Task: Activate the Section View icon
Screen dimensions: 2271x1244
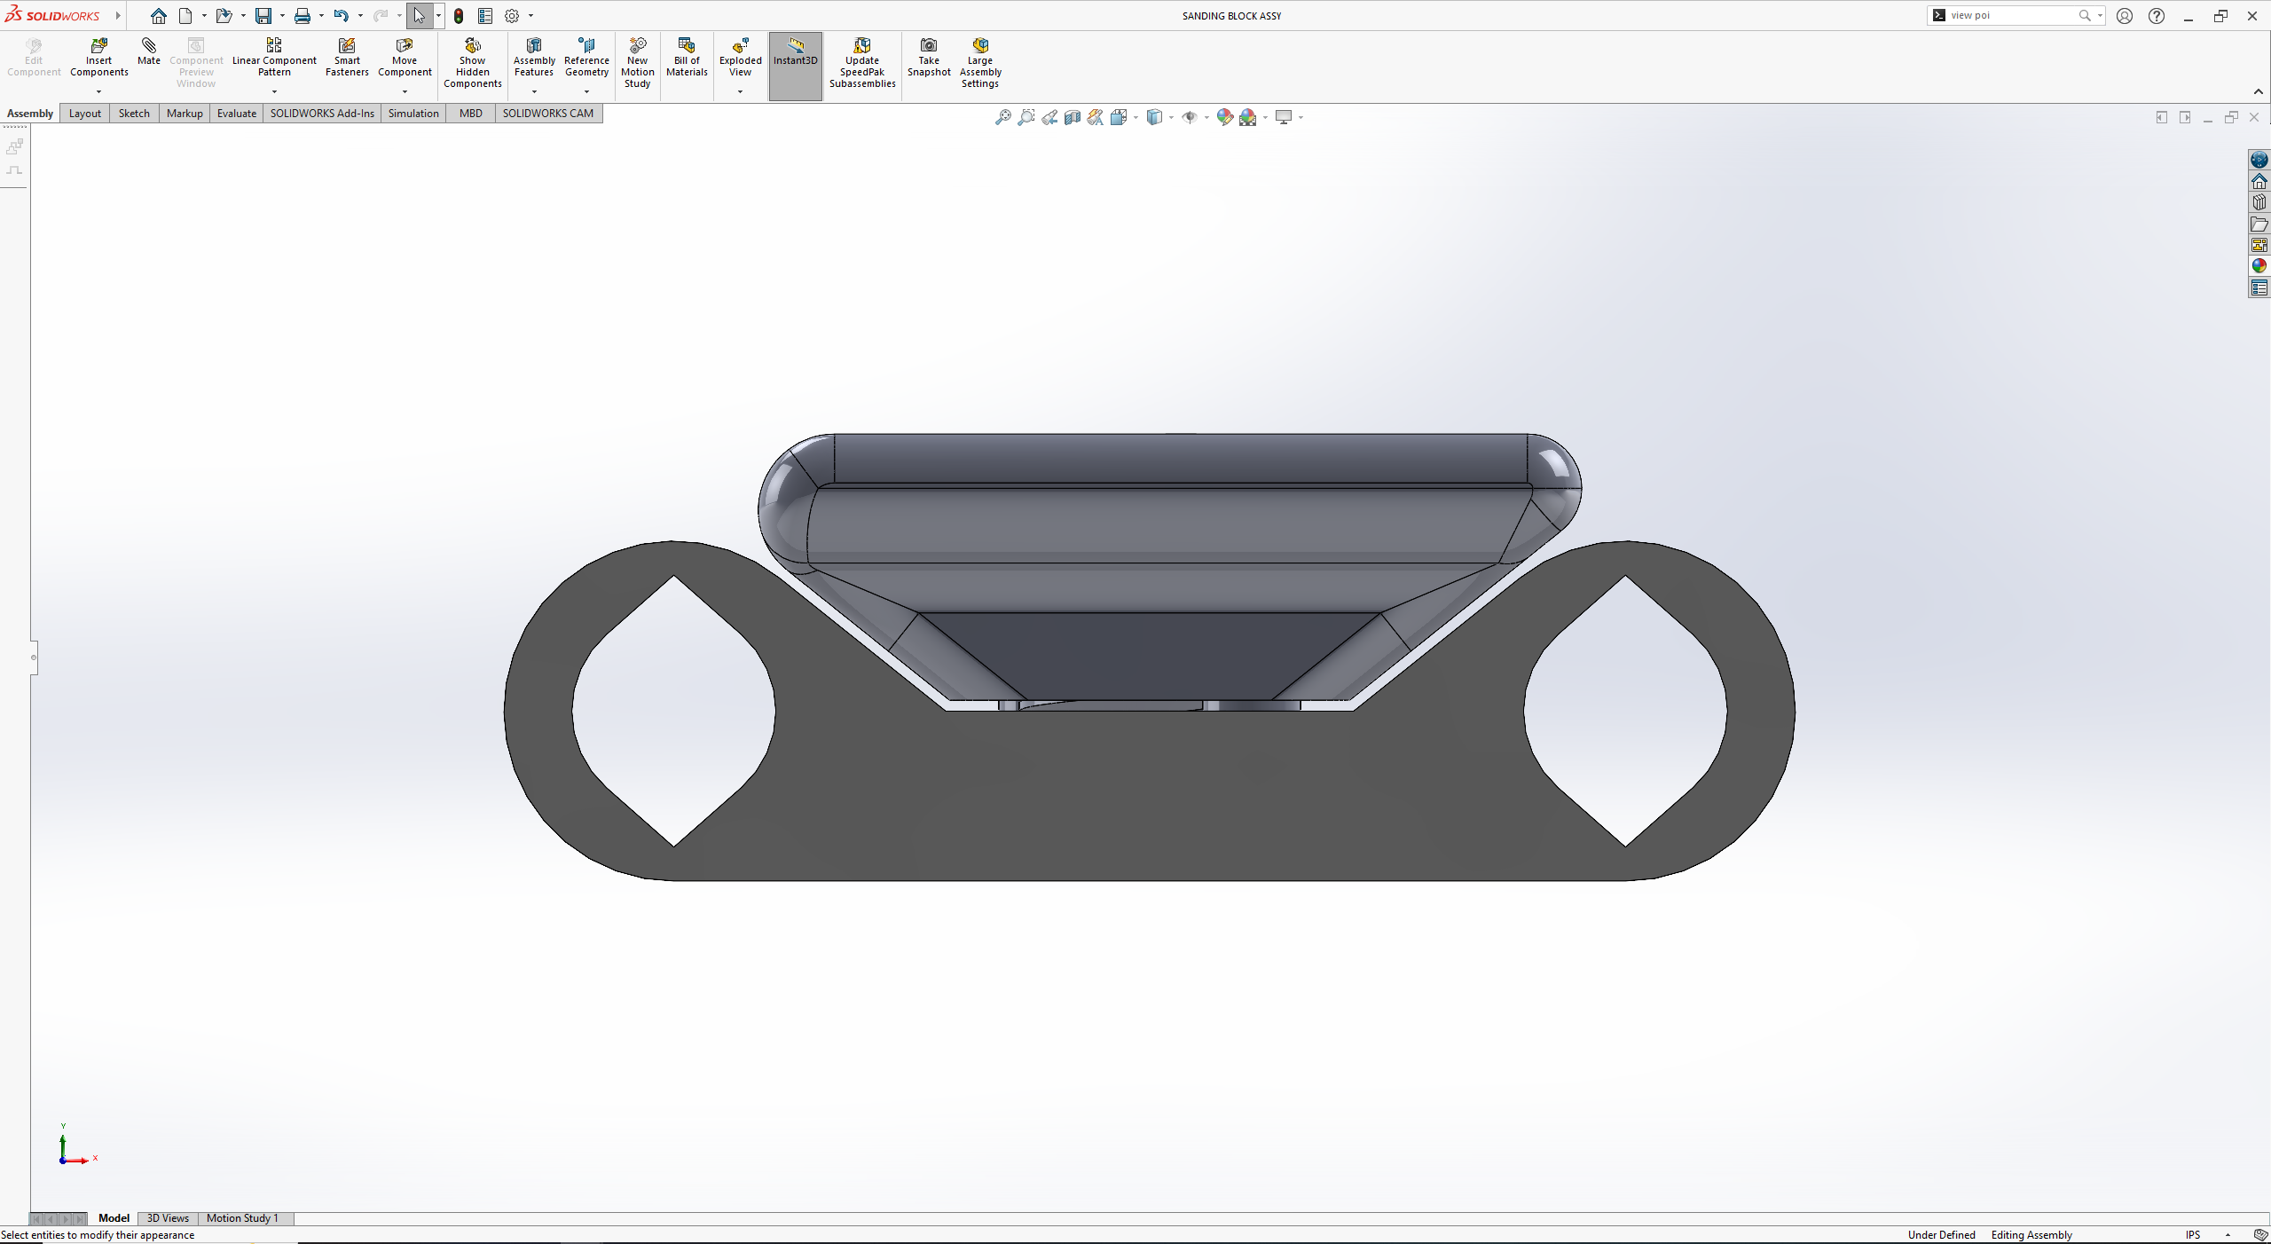Action: [1073, 117]
